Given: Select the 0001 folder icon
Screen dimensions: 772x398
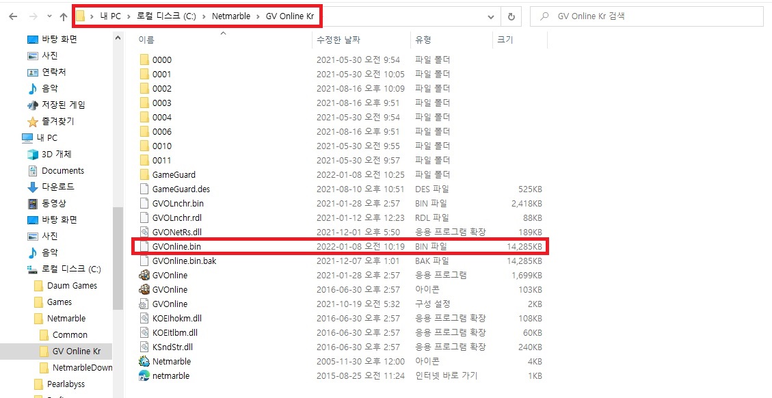Looking at the screenshot, I should pos(144,75).
